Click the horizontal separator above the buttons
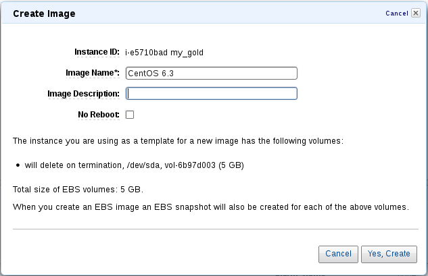The image size is (428, 276). coord(214,229)
